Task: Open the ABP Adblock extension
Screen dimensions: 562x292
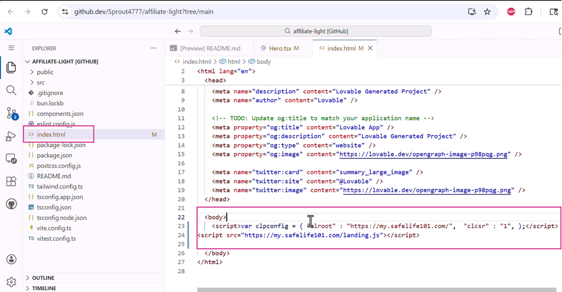Action: coord(511,11)
